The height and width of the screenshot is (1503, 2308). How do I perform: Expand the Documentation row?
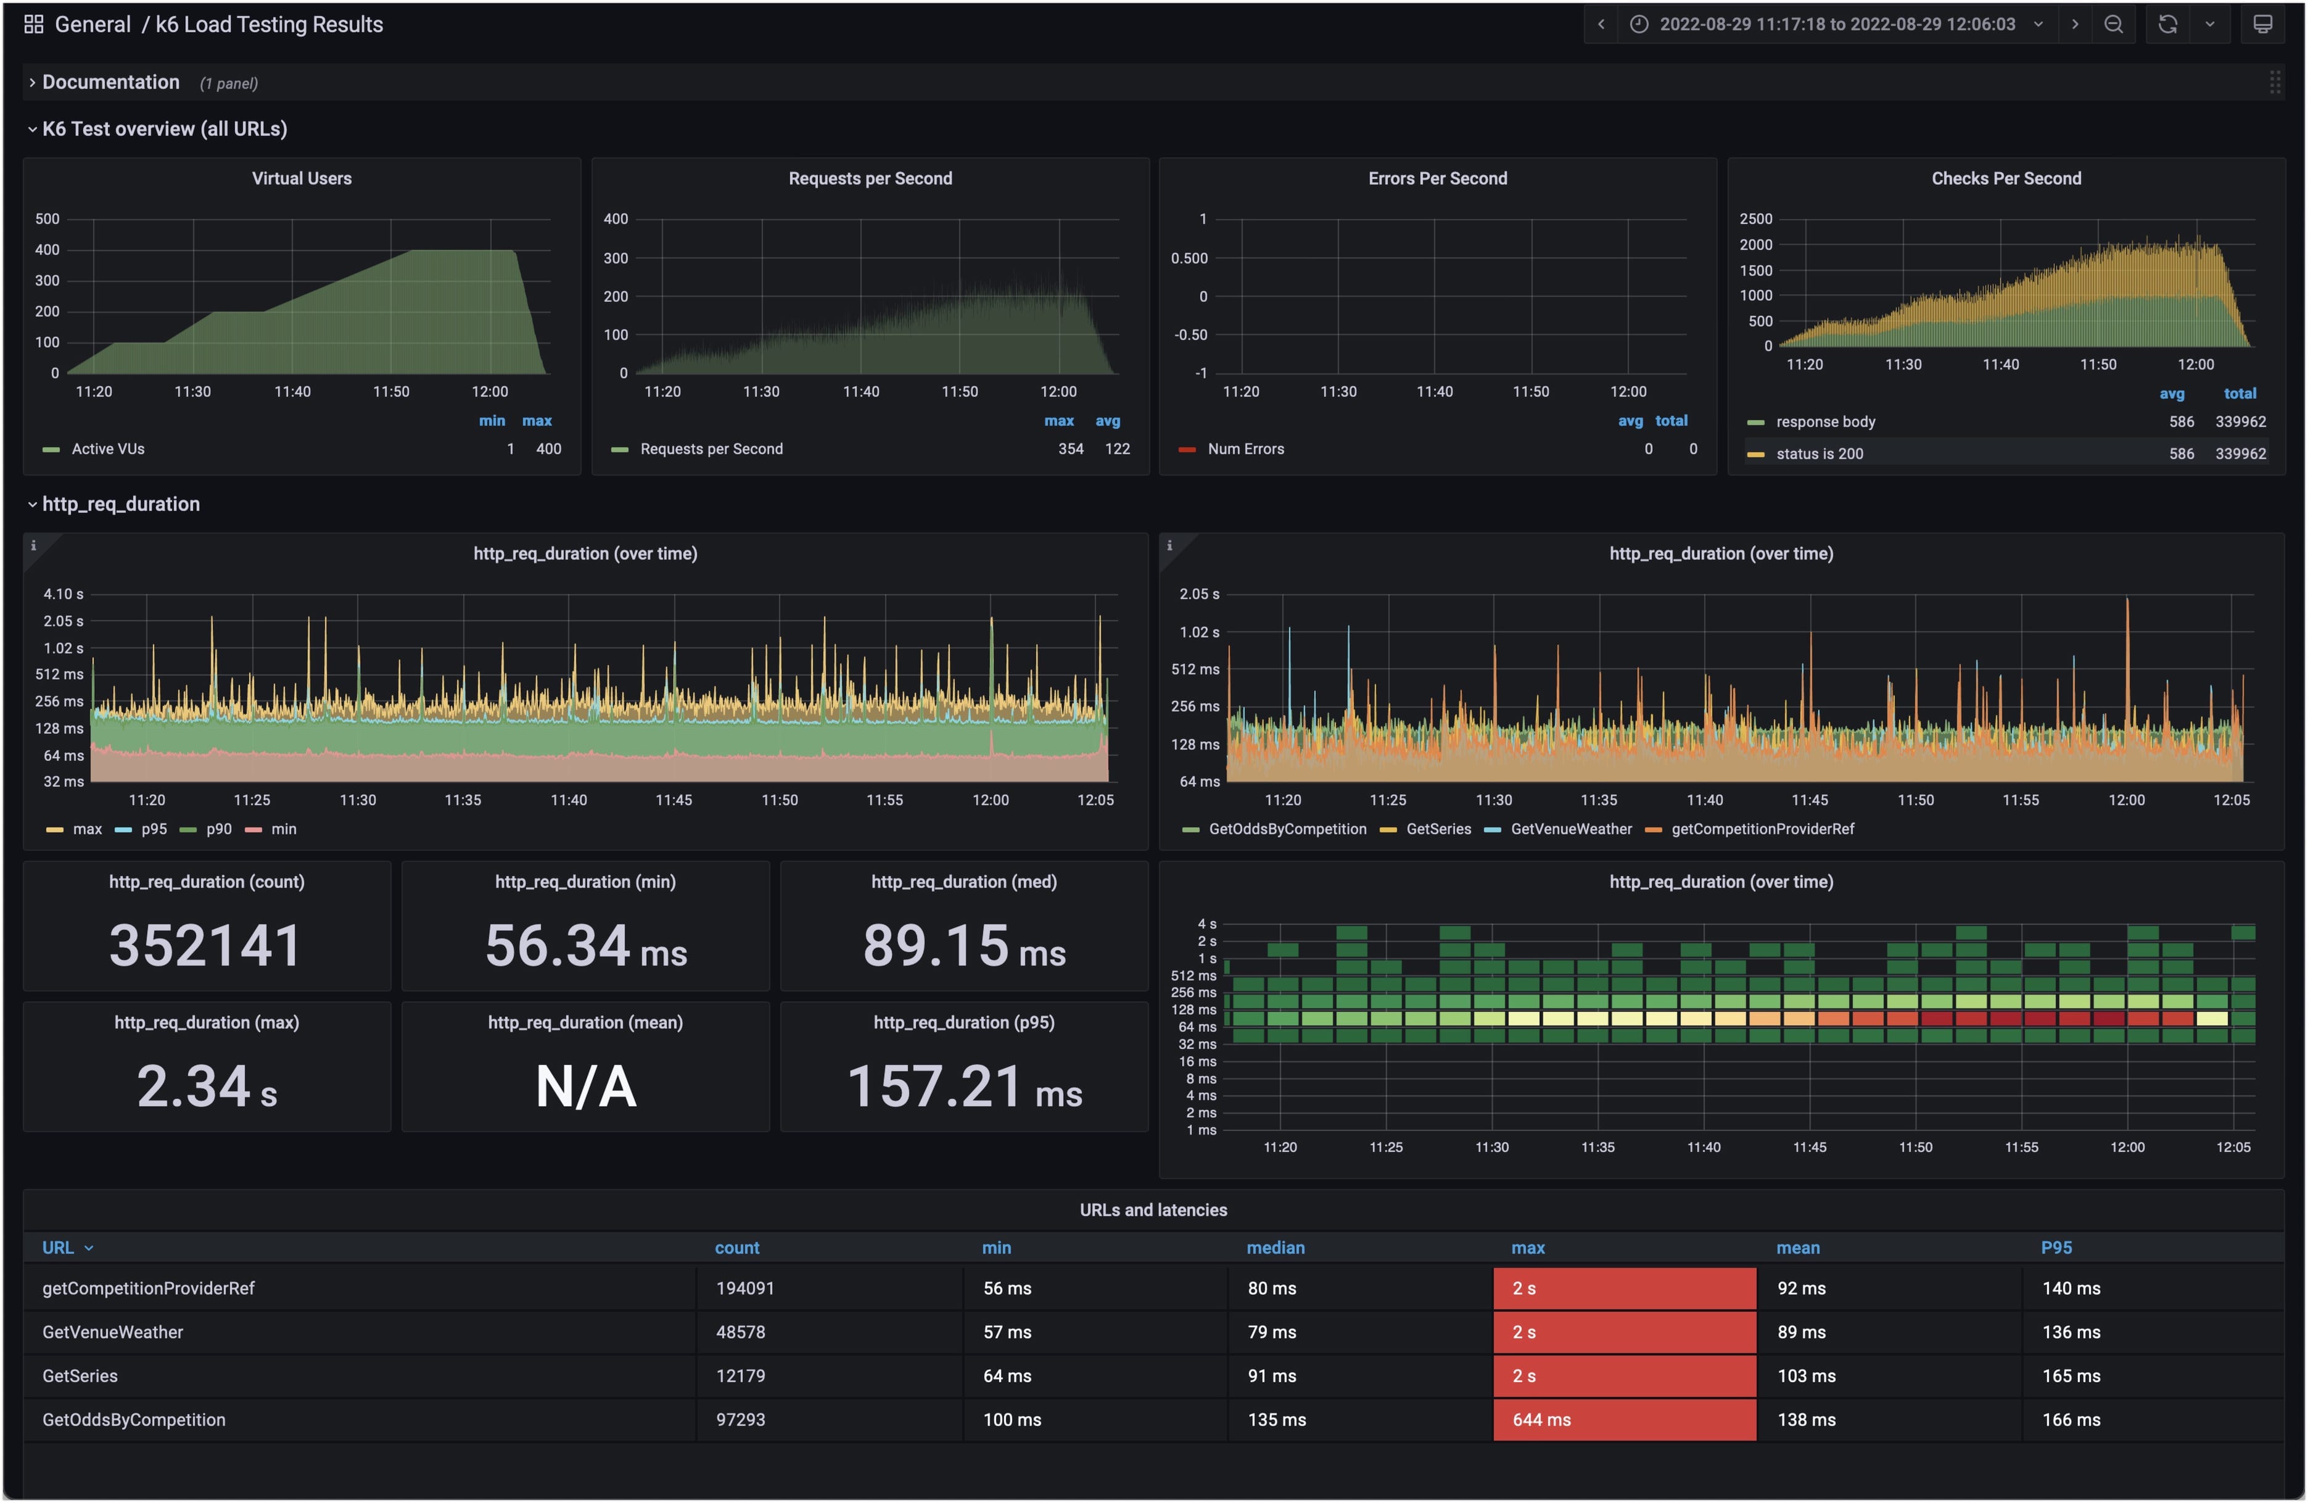pyautogui.click(x=110, y=83)
